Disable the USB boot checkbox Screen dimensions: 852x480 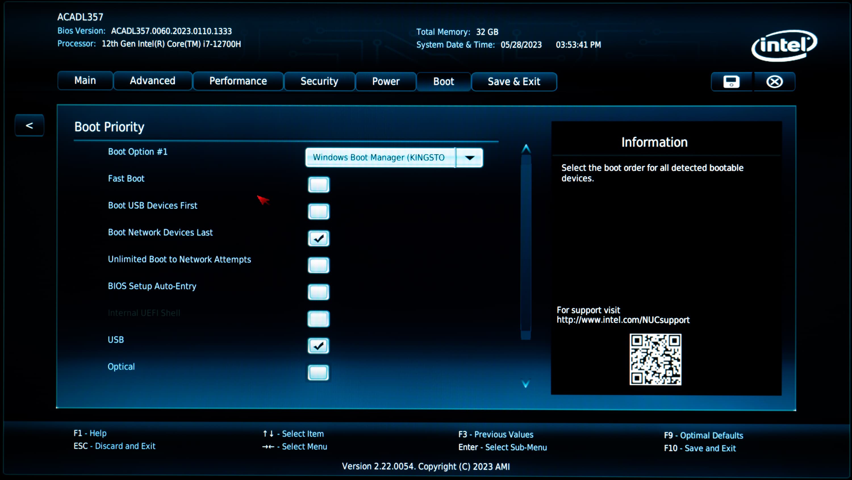point(319,346)
